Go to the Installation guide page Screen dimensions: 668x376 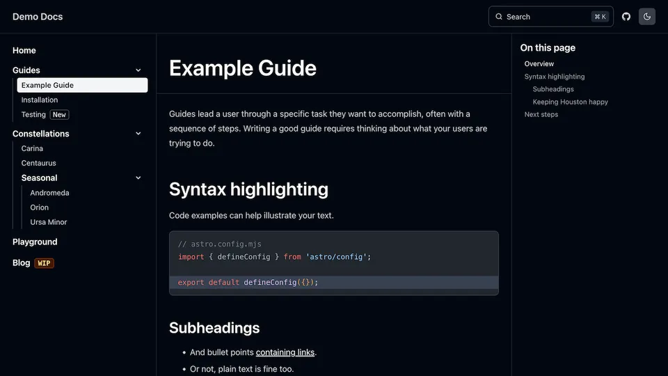40,100
